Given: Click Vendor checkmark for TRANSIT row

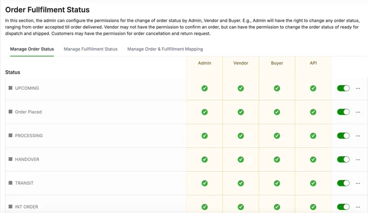Looking at the screenshot, I should (241, 183).
